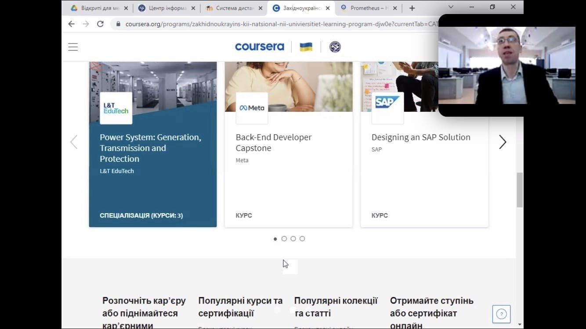
Task: Click the Meta logo on second card
Action: [252, 108]
